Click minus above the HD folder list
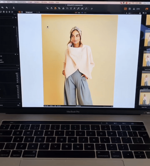Viewport: 150px width, 166px height. click(17, 54)
